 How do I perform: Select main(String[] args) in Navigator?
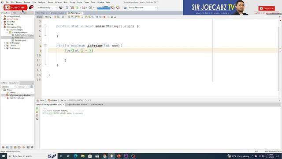pyautogui.click(x=17, y=98)
